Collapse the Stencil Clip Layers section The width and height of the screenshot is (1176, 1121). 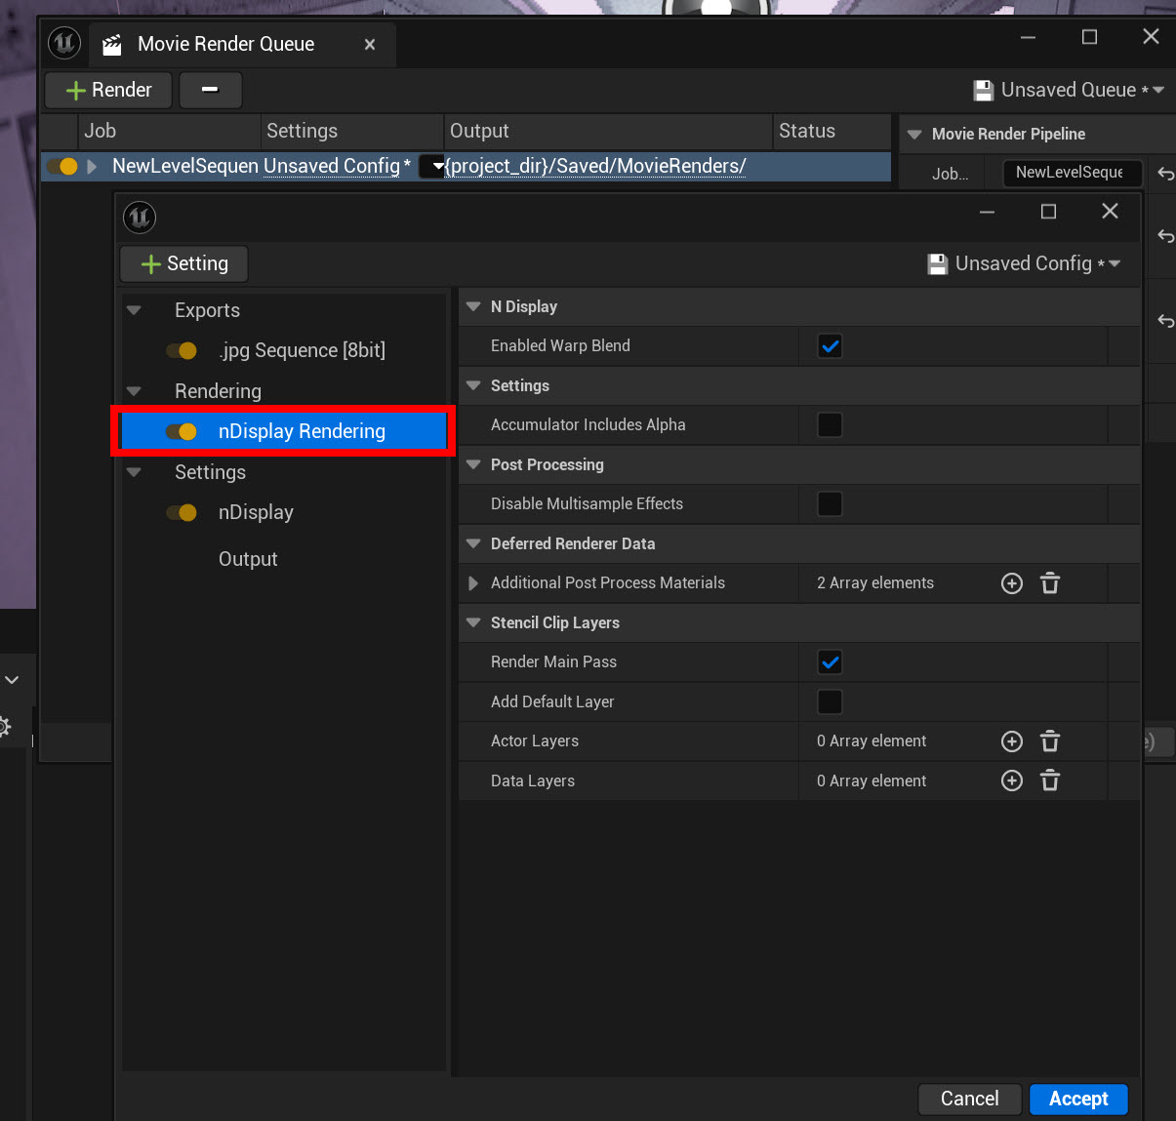point(473,622)
